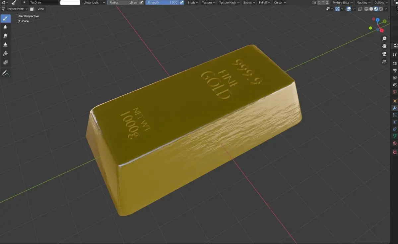
Task: Open the Masking menu
Action: 363,2
